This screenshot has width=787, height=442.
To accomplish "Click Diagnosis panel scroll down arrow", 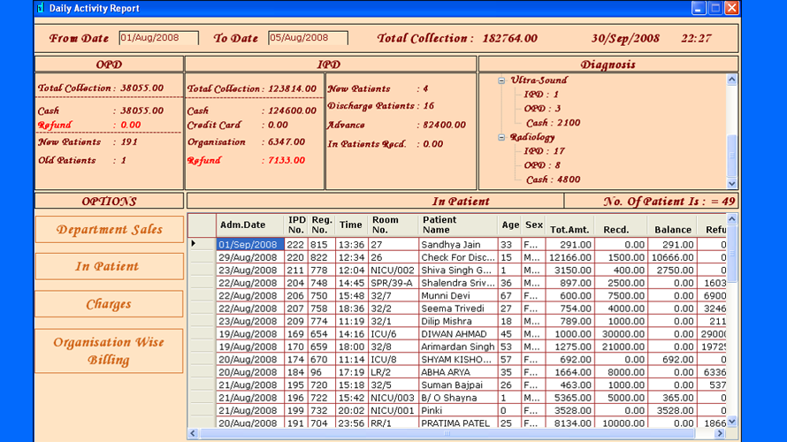I will pos(731,183).
